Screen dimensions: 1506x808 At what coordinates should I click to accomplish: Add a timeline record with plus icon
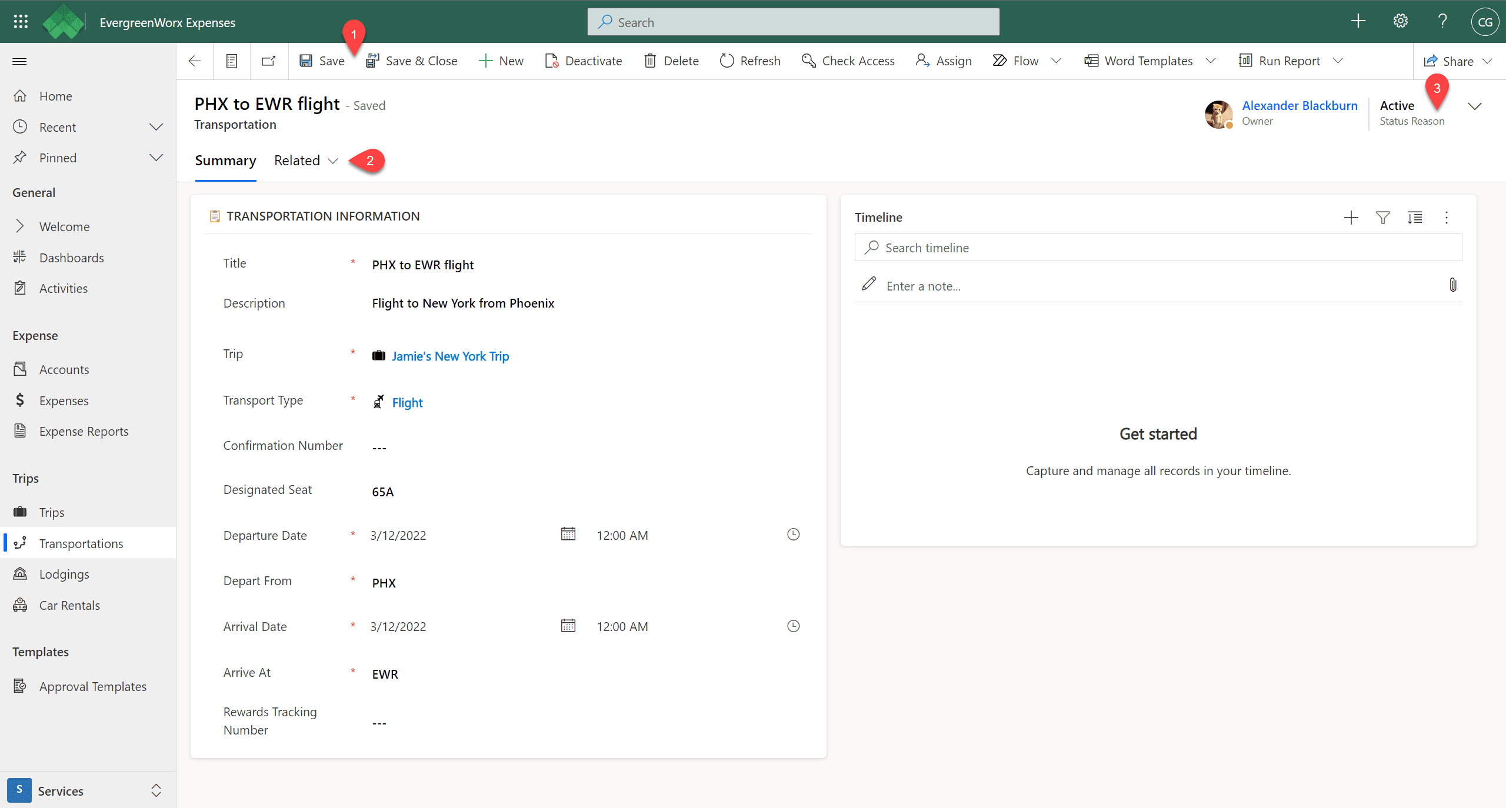1351,218
